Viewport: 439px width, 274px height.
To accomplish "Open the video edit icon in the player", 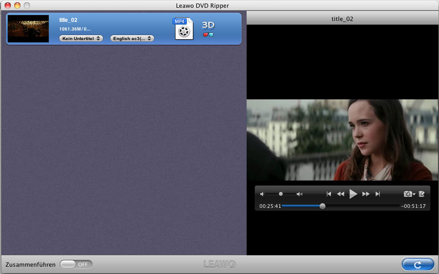I will [422, 194].
